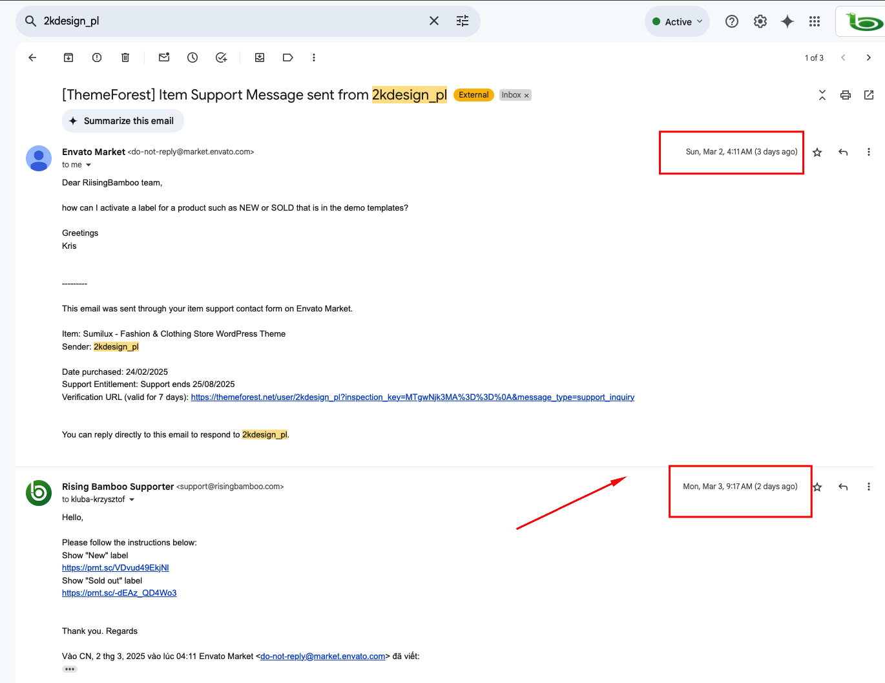Click the email subject line

[255, 95]
